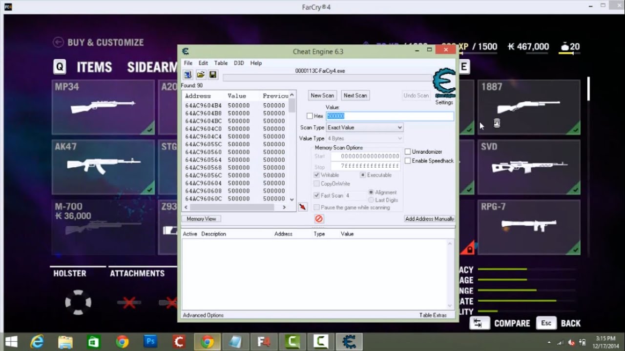Open Advanced Options

pyautogui.click(x=203, y=315)
